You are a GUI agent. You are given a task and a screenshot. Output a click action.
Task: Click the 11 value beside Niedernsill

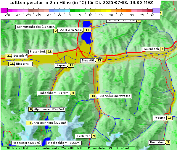point(12,64)
